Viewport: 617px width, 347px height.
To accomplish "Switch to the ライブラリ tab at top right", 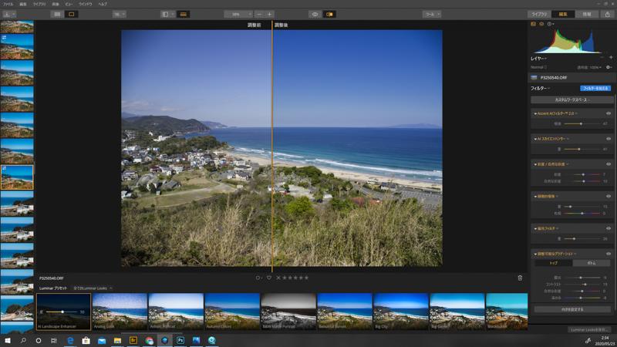I will click(x=539, y=14).
